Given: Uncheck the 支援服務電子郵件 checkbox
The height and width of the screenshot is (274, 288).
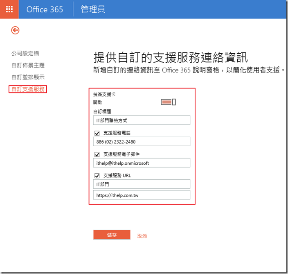Looking at the screenshot, I should tap(97, 154).
